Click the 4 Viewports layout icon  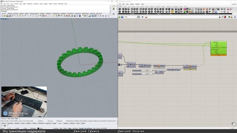[x=43, y=16]
